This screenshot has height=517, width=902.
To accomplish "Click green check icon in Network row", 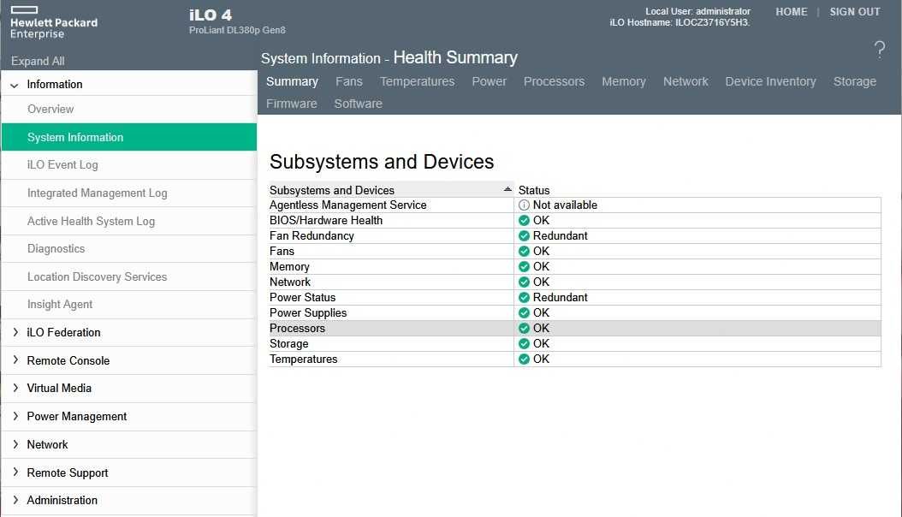I will (524, 282).
